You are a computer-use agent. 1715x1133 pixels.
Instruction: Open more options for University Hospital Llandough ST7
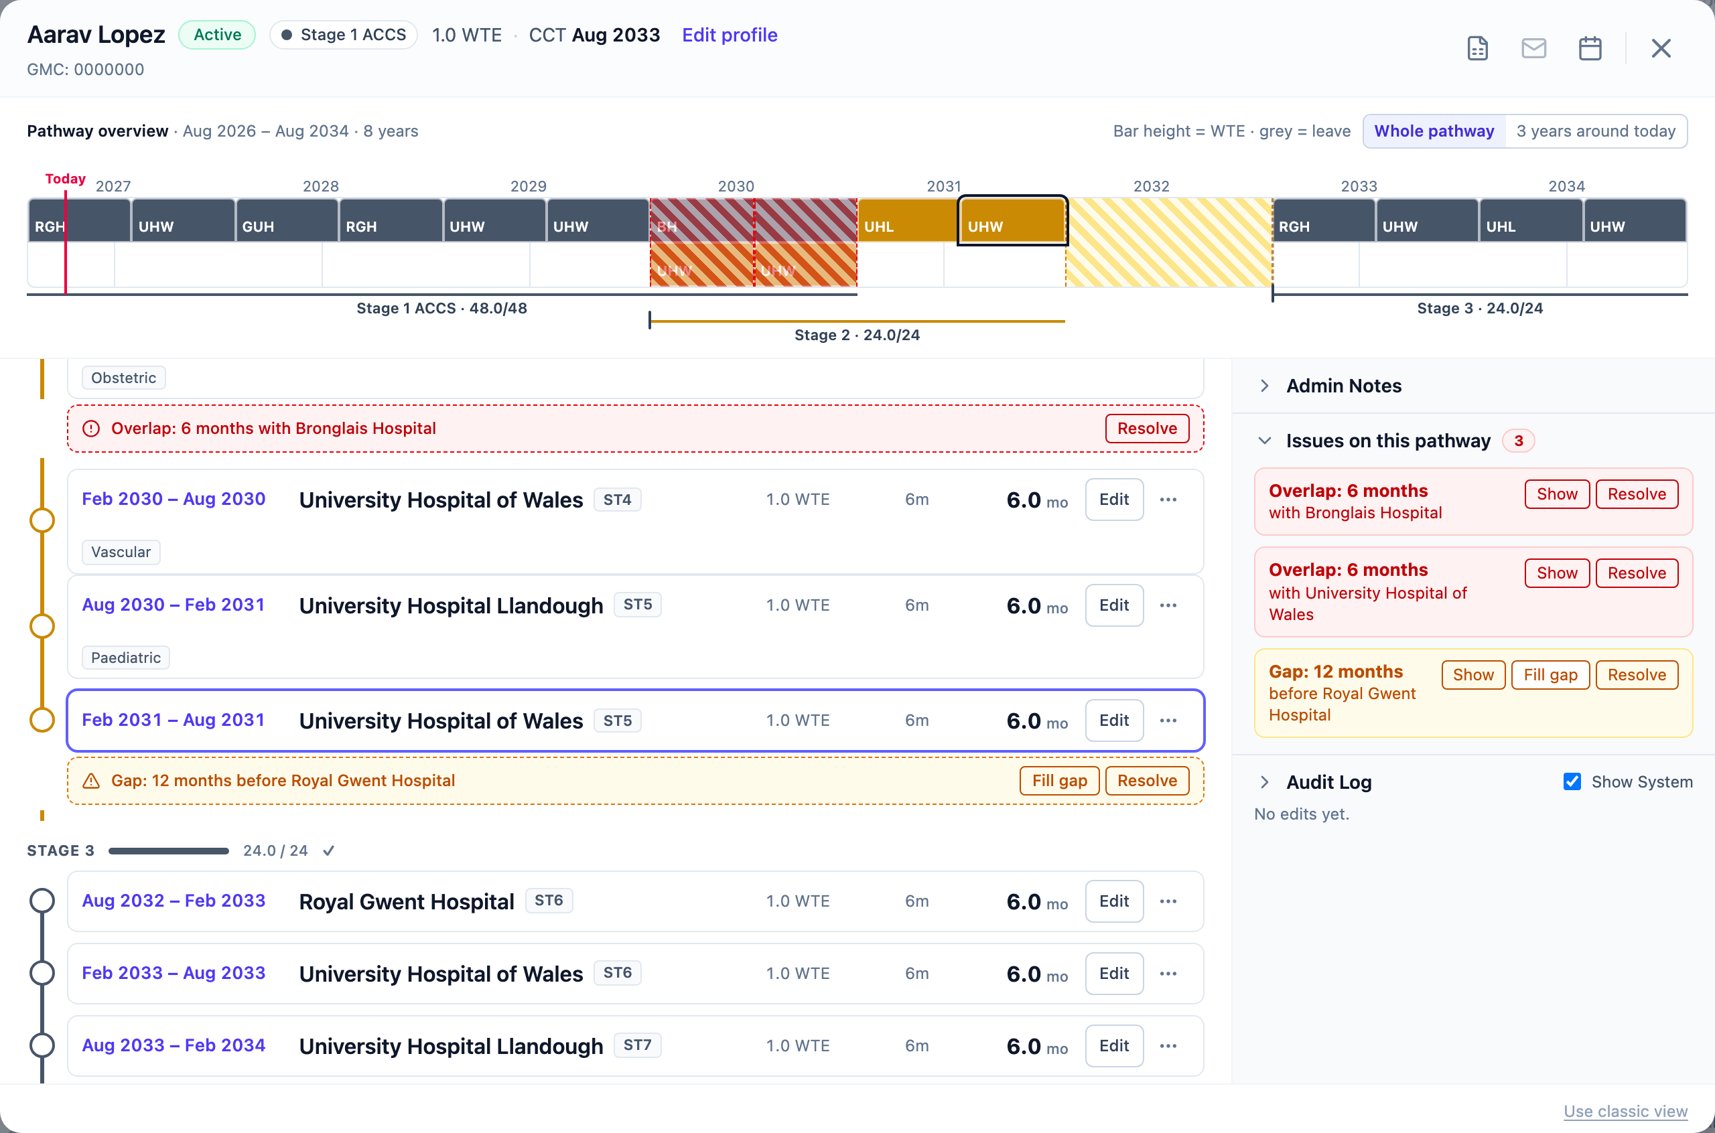coord(1168,1045)
